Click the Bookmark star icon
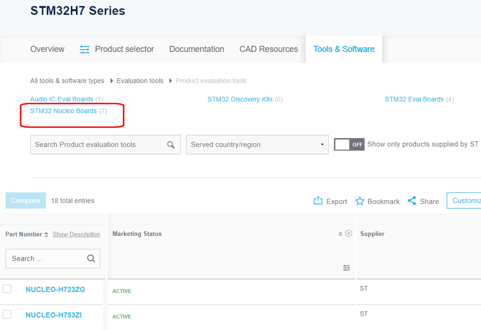 360,201
